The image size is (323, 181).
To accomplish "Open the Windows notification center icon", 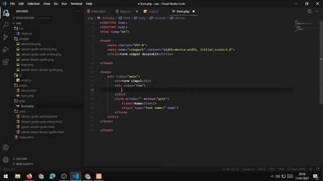I will [315, 176].
